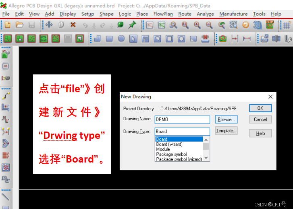
Task: Open the 3D viewer icon
Action: [258, 25]
